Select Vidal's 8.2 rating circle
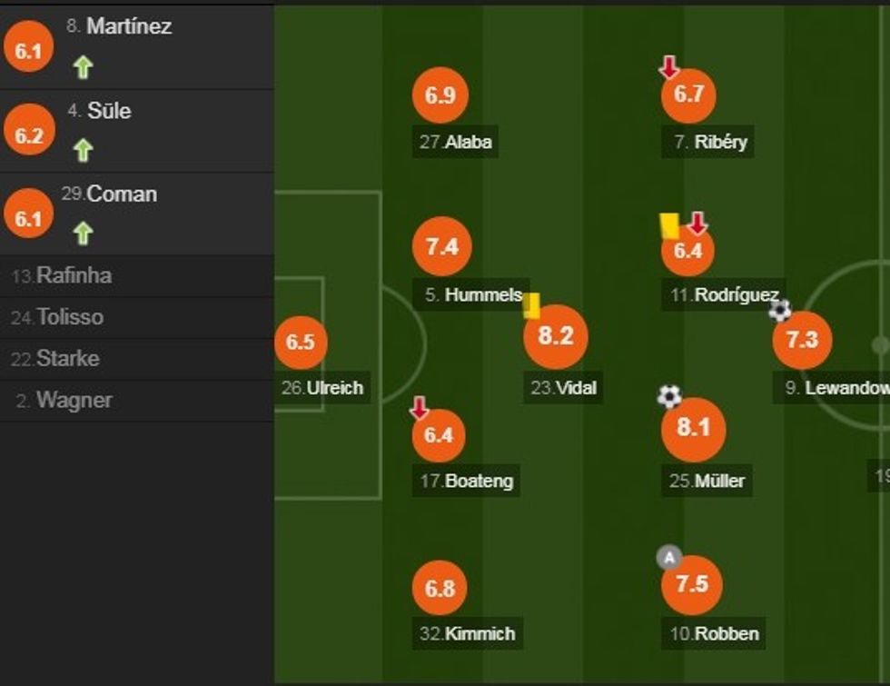Screen dimensions: 890x686 (556, 336)
